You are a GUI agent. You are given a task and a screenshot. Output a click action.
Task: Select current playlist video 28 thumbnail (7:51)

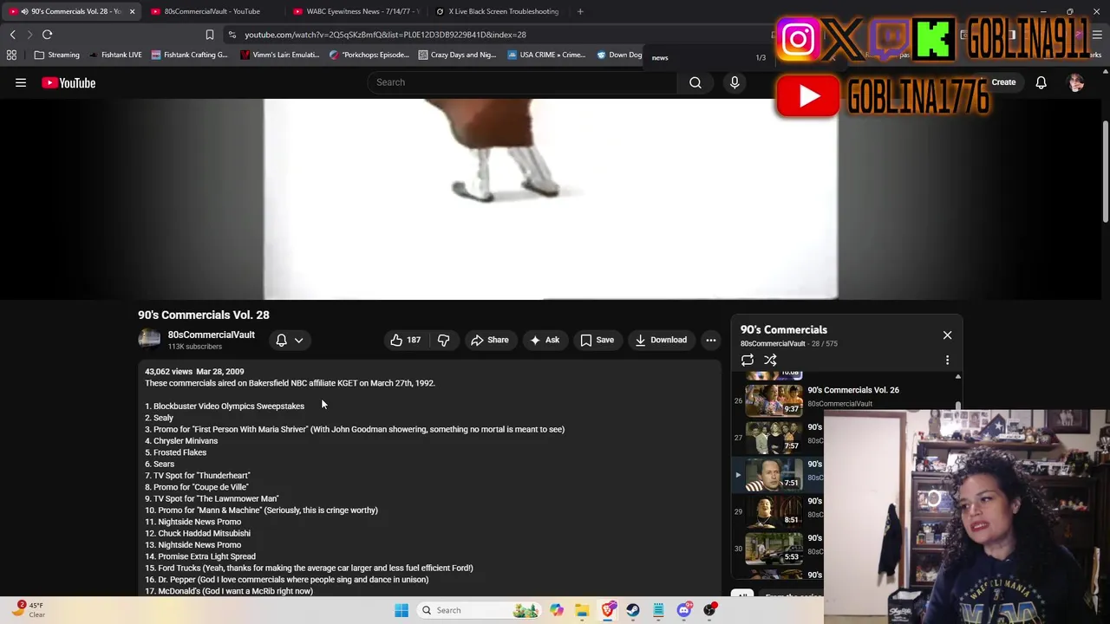(x=774, y=475)
